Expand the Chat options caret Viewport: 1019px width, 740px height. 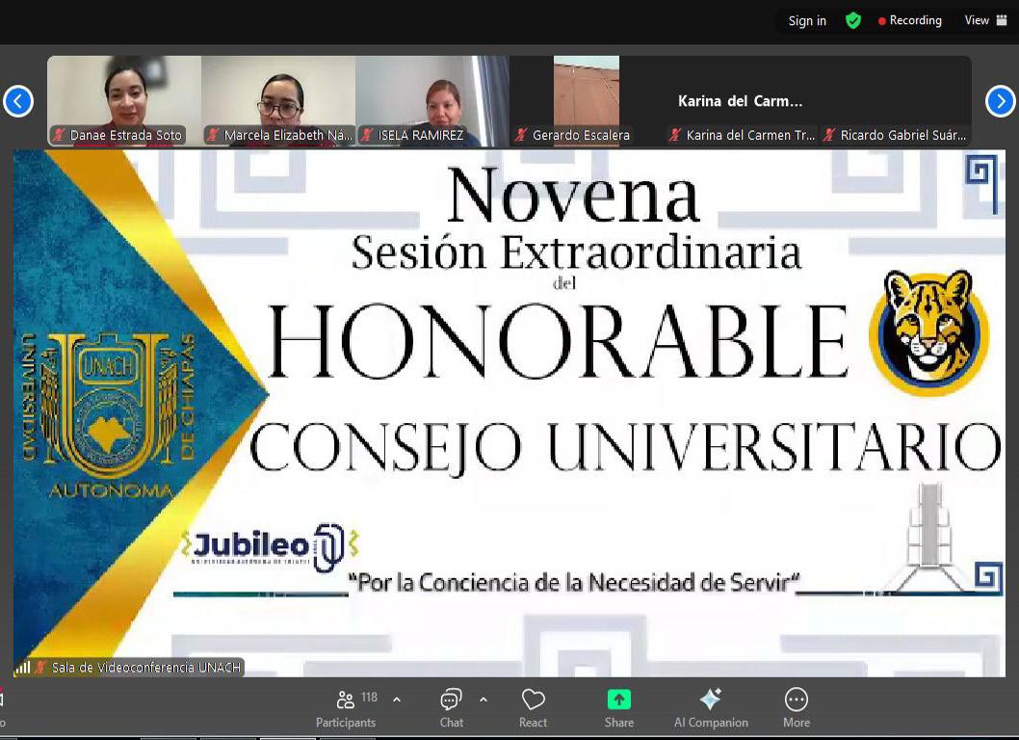pyautogui.click(x=483, y=700)
